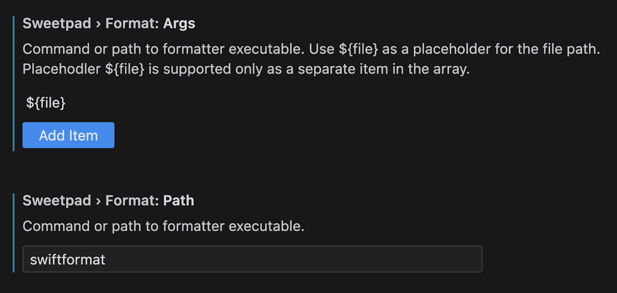Select the Args heading of Sweetpad settings
Image resolution: width=617 pixels, height=293 pixels.
point(180,23)
